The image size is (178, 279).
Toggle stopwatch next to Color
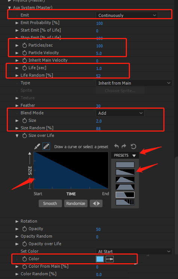click(x=24, y=259)
